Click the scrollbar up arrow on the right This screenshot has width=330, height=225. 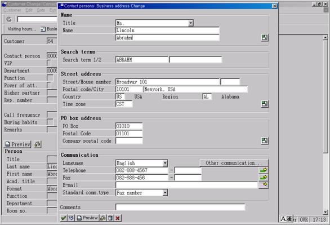click(x=325, y=38)
